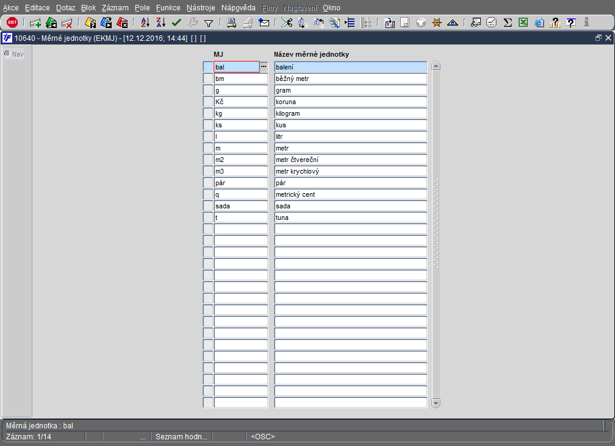Insert a new record with green plus icon

click(35, 23)
